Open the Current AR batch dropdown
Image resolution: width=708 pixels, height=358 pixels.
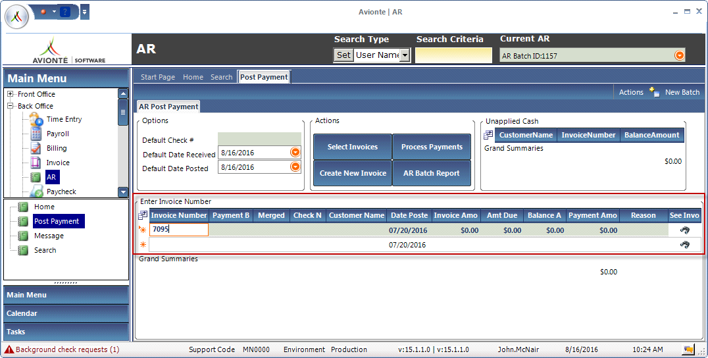click(x=679, y=55)
